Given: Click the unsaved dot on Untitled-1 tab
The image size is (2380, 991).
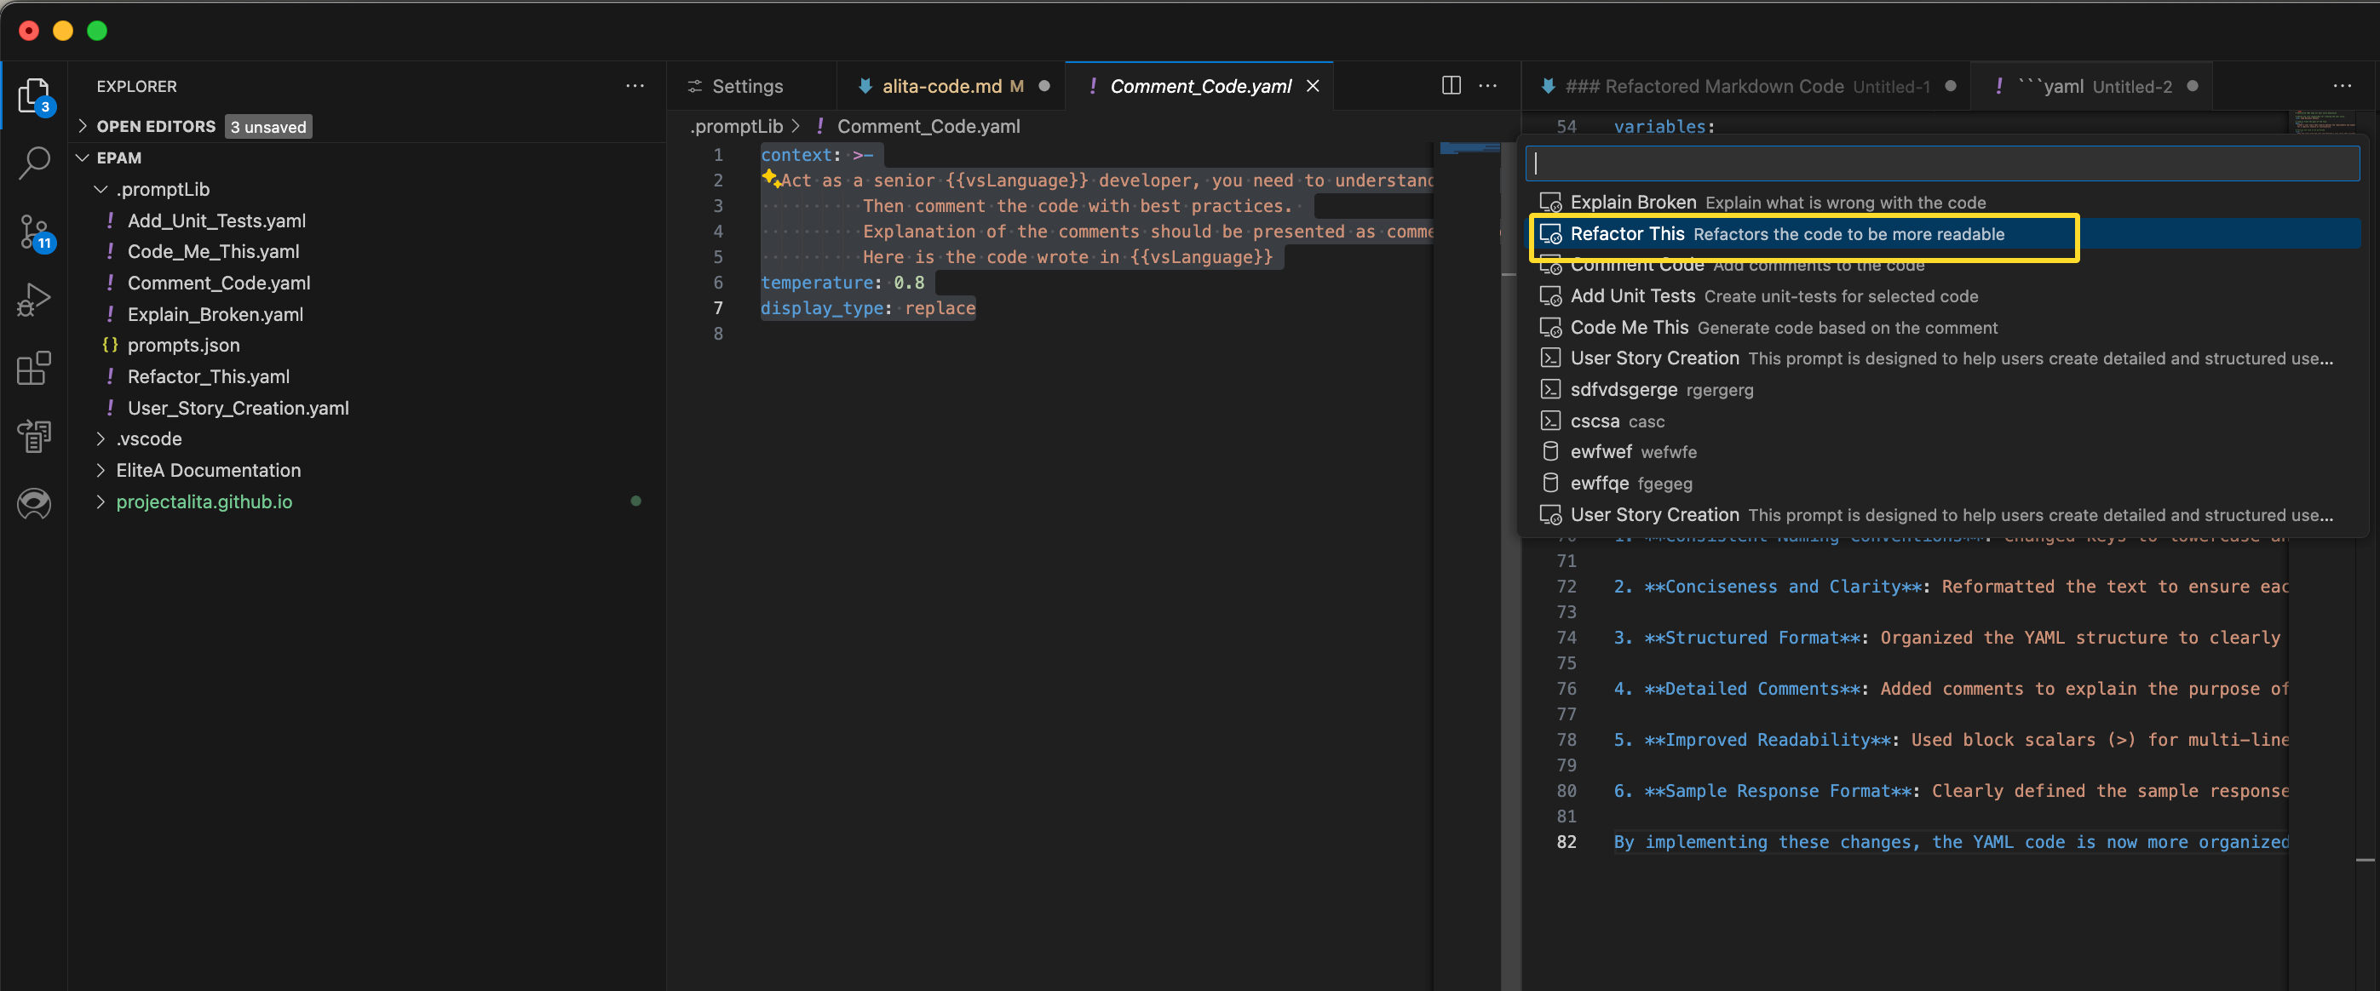Looking at the screenshot, I should click(1951, 86).
